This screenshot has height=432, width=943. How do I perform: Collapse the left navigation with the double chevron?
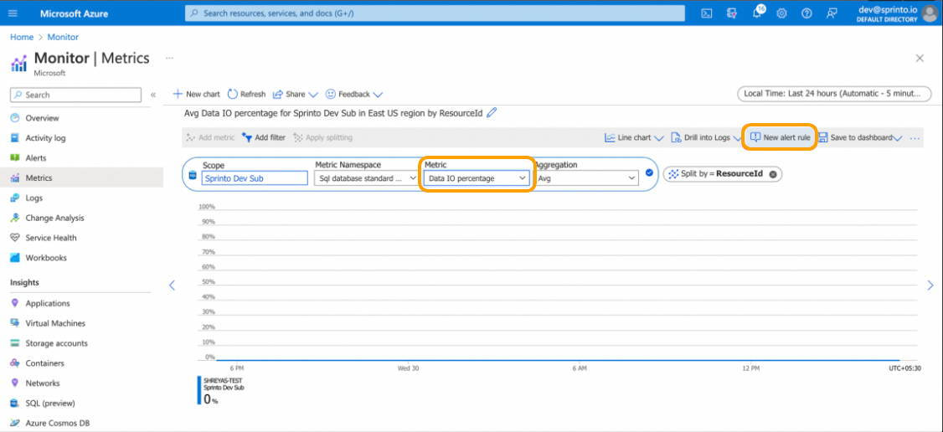pos(153,95)
